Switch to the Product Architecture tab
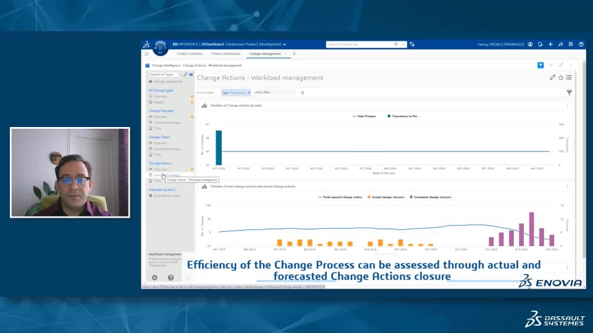The image size is (593, 333). [x=226, y=54]
